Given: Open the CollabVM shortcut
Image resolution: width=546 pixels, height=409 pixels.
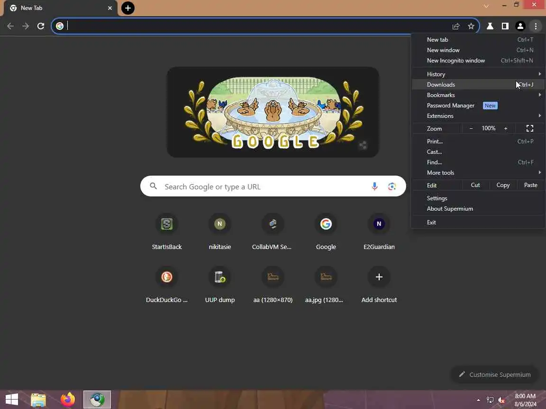Looking at the screenshot, I should tap(273, 232).
